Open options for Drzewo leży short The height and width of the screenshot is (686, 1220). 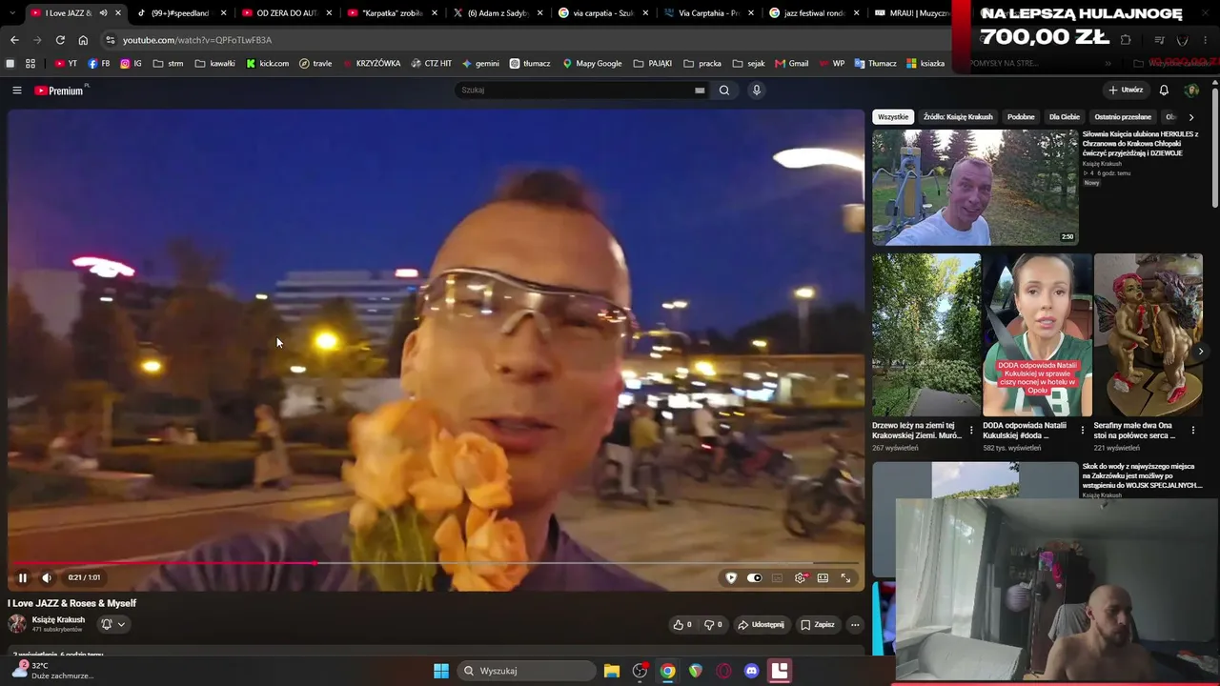[971, 431]
